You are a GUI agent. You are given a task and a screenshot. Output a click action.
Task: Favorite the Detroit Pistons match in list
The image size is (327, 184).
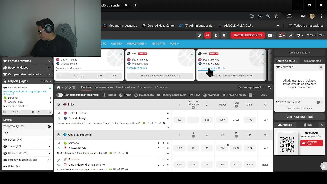point(59,118)
